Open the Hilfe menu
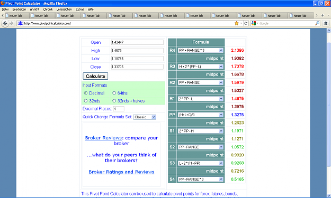331x198 pixels. (x=91, y=10)
